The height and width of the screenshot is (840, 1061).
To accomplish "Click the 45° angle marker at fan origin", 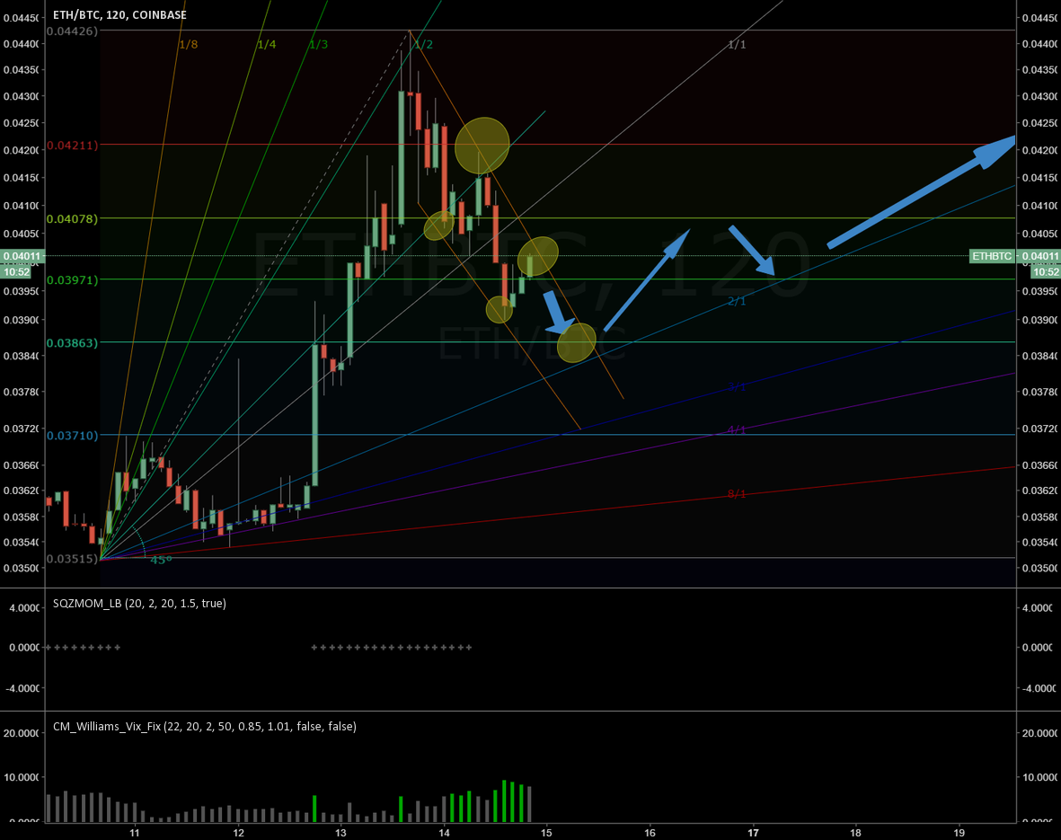I will click(x=160, y=559).
